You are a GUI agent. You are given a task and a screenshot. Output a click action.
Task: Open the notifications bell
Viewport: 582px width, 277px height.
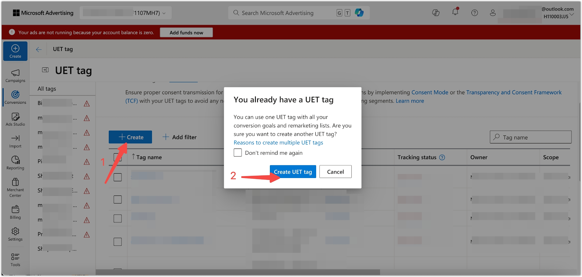click(455, 12)
